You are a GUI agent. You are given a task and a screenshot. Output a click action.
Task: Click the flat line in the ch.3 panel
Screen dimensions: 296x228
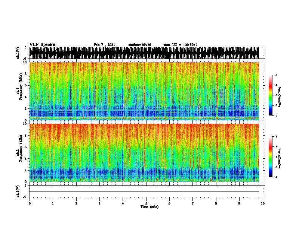(x=144, y=191)
